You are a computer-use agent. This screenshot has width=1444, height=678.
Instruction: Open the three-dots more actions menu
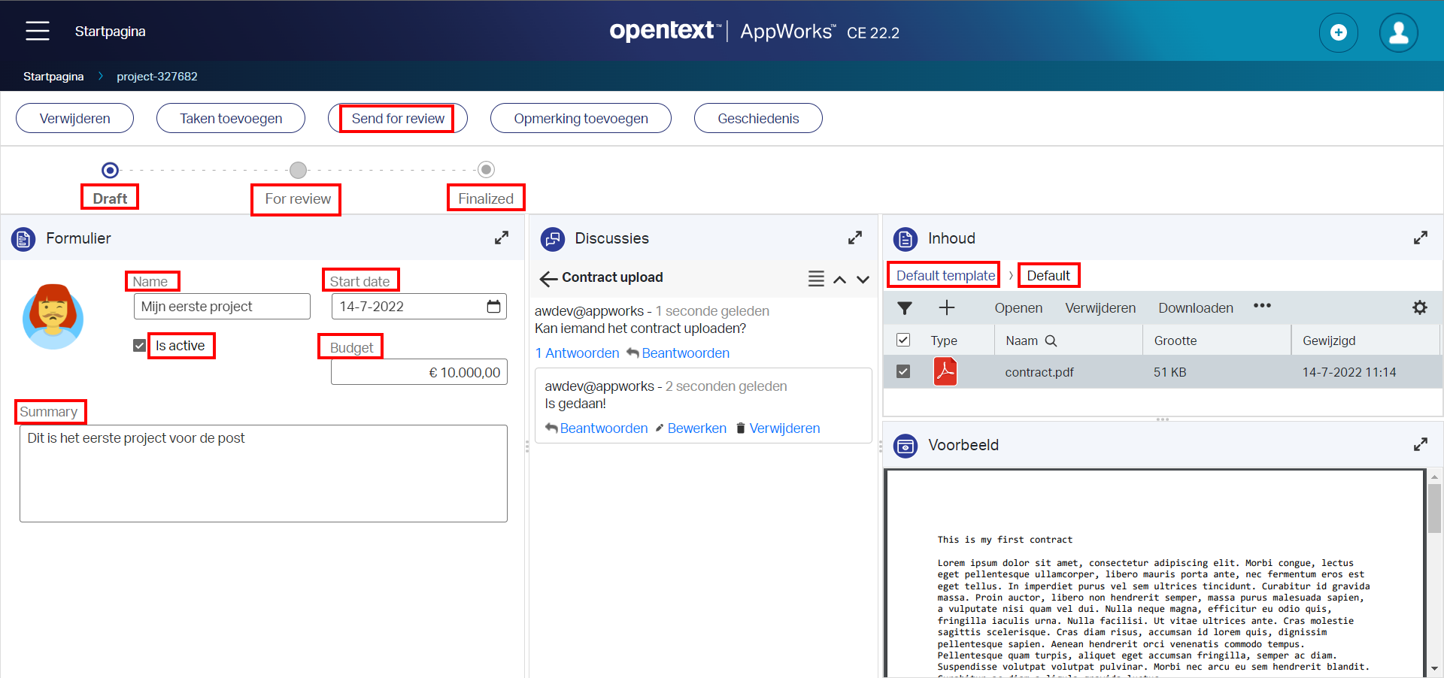point(1262,306)
